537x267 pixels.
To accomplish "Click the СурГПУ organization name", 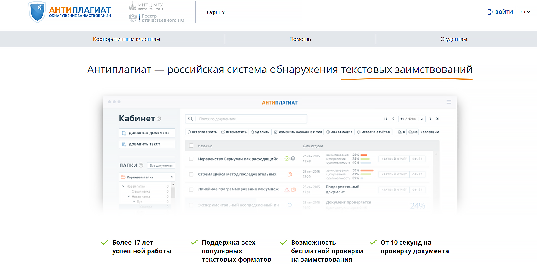I will tap(216, 12).
